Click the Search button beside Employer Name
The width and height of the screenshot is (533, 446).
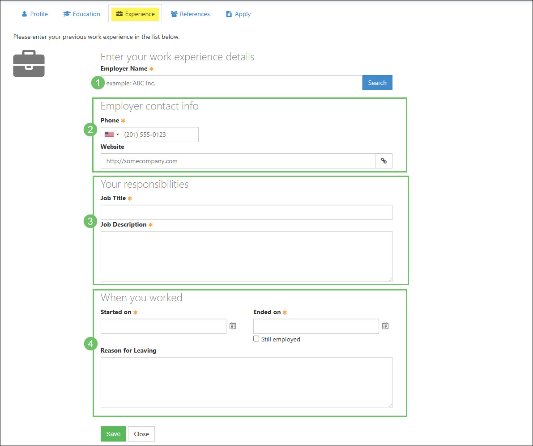click(x=377, y=83)
